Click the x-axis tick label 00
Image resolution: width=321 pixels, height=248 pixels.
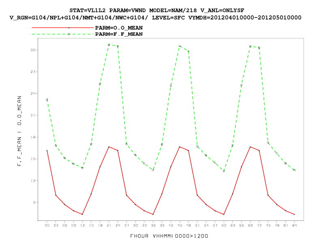tap(47, 225)
